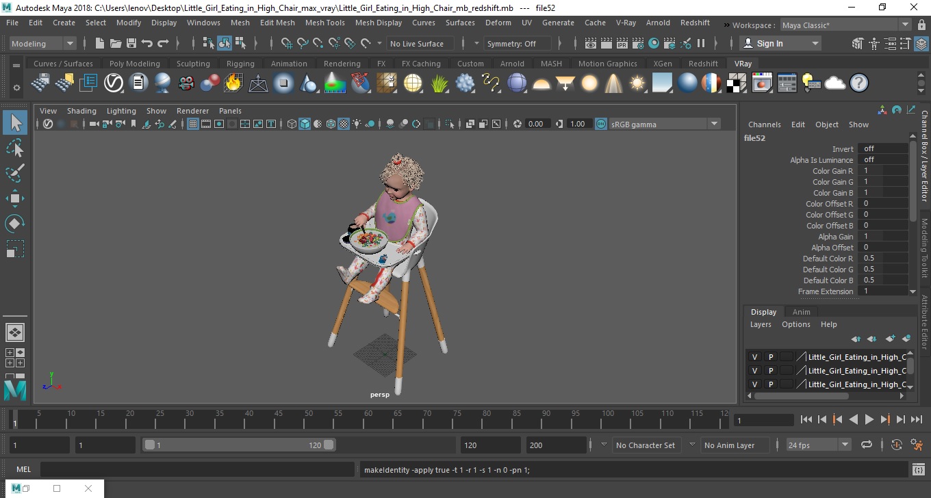Click the V-Ray sun light shelf icon
The width and height of the screenshot is (931, 498).
point(637,83)
